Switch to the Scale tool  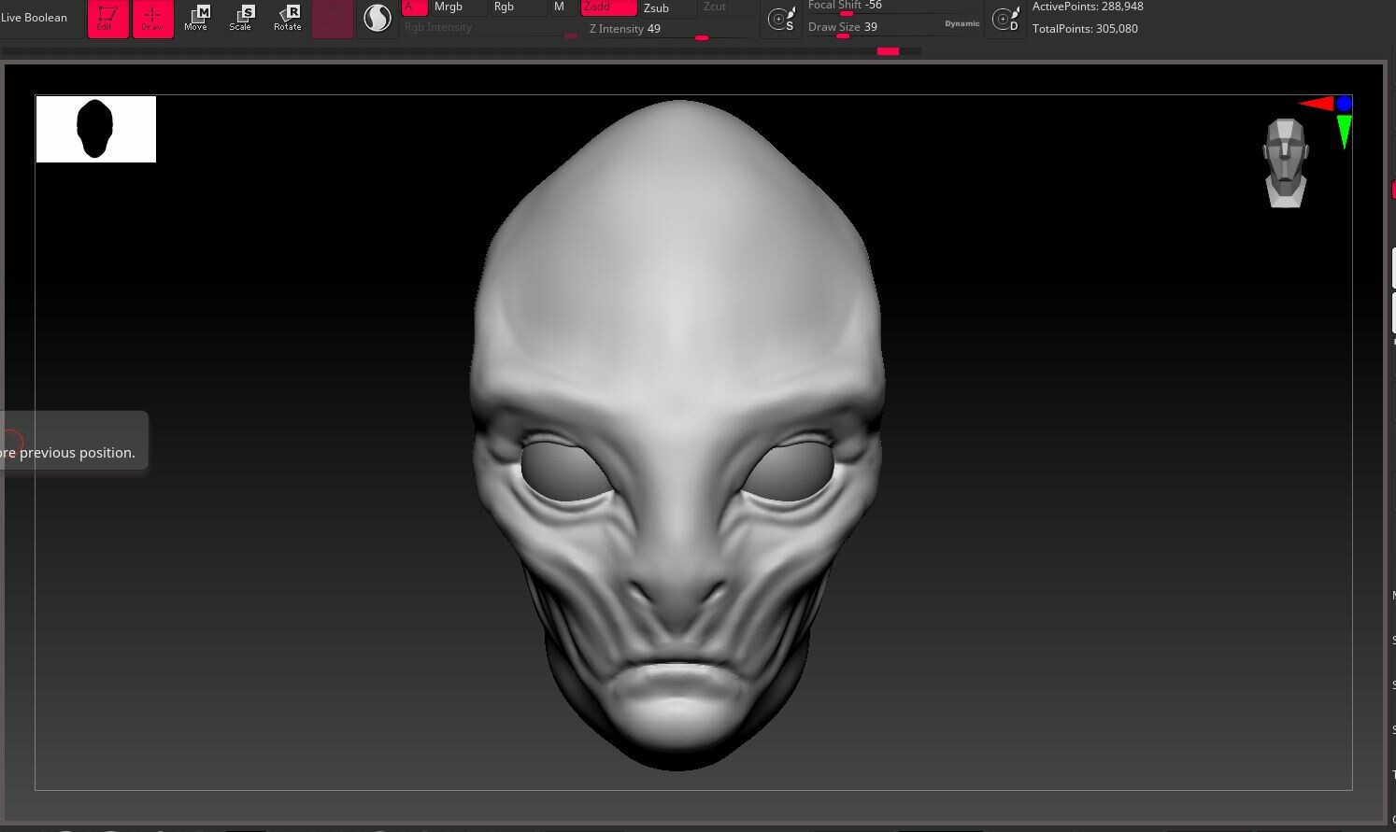[x=241, y=17]
